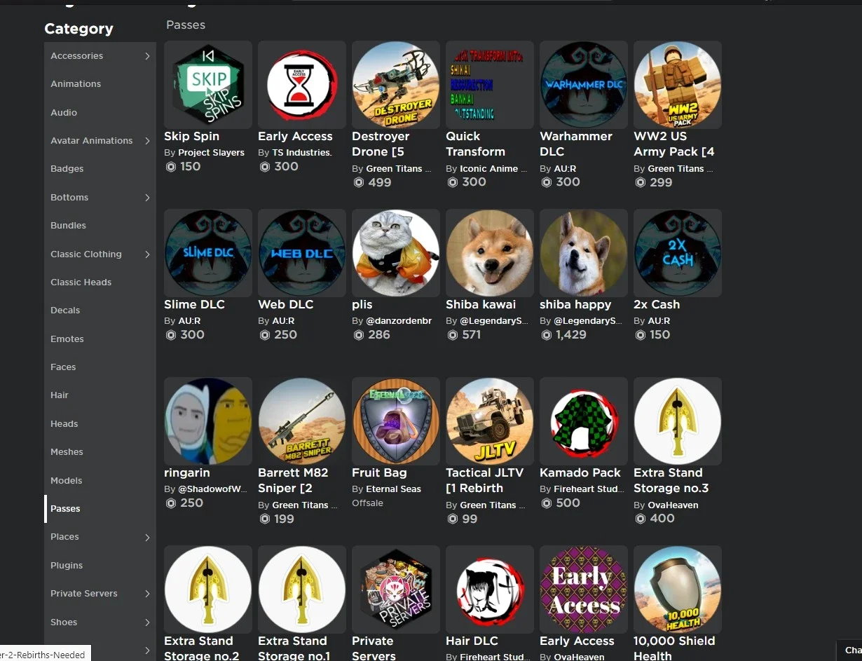Viewport: 862px width, 661px height.
Task: Open the Barrett M82 Sniper pass icon
Action: pos(302,421)
